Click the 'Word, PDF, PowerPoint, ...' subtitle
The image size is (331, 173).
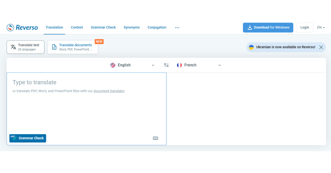click(x=76, y=50)
